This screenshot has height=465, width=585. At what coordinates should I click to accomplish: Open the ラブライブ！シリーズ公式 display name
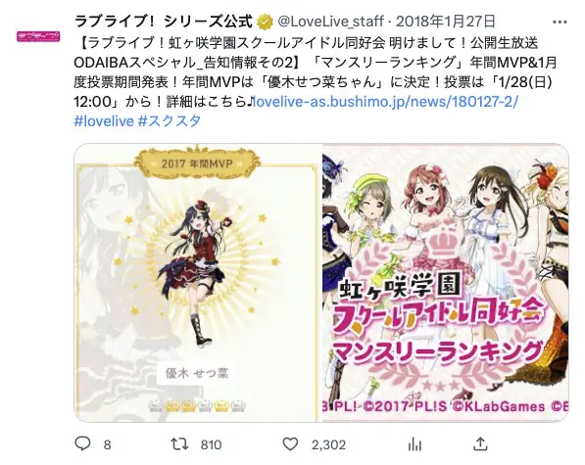(164, 22)
